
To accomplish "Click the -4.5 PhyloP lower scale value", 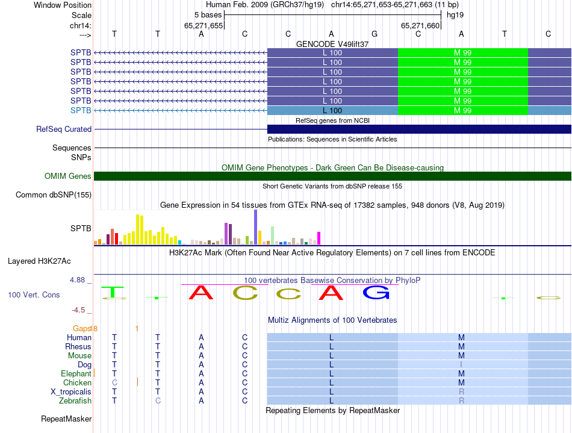I will [78, 310].
